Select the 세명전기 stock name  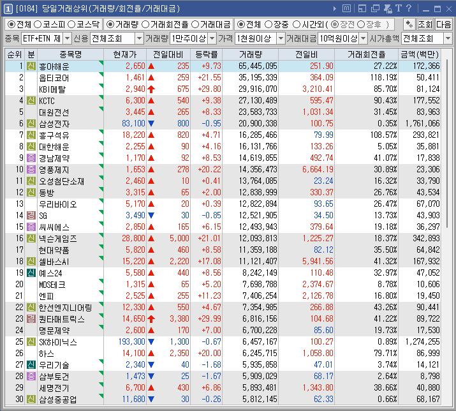pyautogui.click(x=54, y=388)
